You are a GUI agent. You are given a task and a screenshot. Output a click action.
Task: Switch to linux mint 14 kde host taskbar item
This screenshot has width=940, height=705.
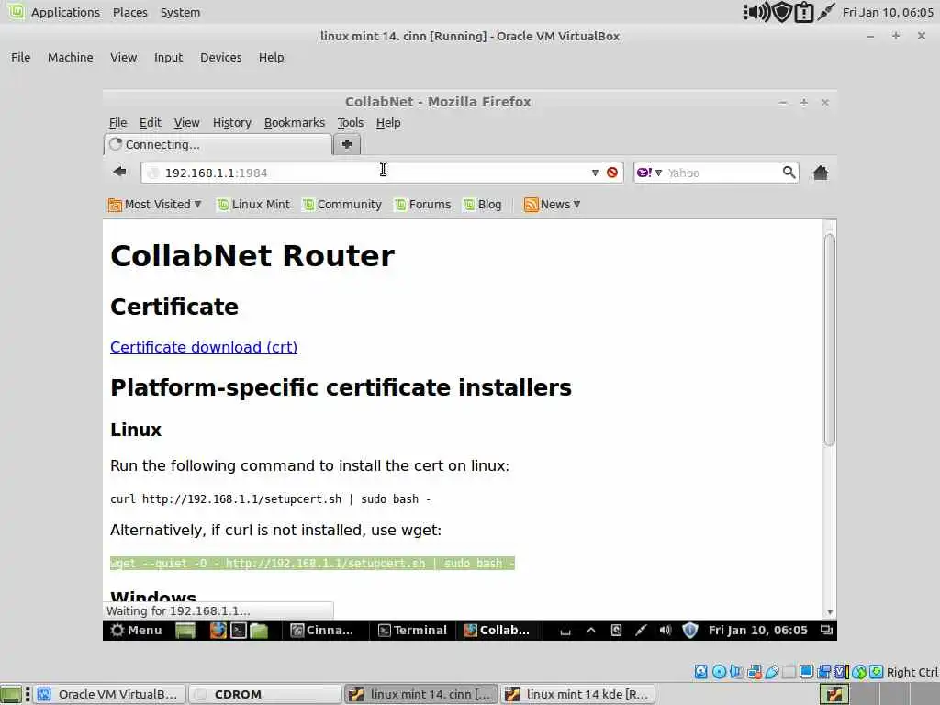click(577, 694)
